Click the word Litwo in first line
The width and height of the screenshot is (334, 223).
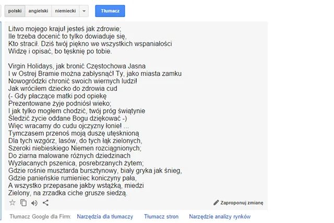tap(16, 29)
